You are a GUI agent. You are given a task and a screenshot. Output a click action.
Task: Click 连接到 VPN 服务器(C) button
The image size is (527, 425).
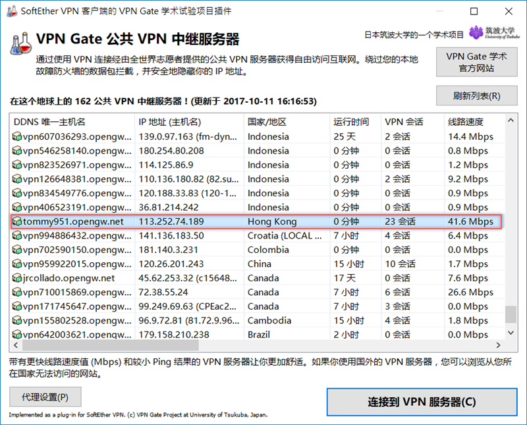[x=422, y=402]
